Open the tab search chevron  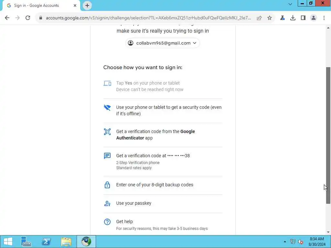tap(290, 4)
